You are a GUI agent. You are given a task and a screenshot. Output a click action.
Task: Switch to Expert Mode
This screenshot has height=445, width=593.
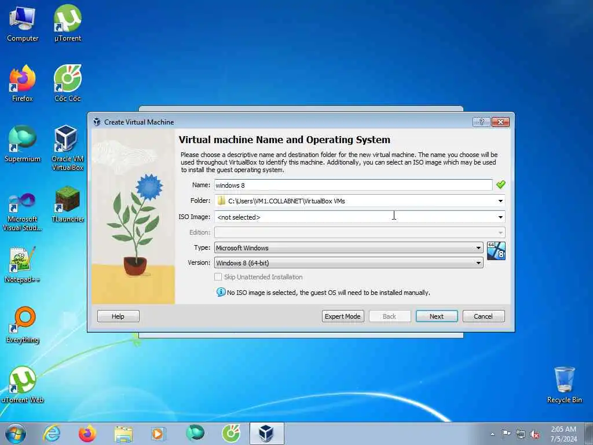[x=343, y=316]
